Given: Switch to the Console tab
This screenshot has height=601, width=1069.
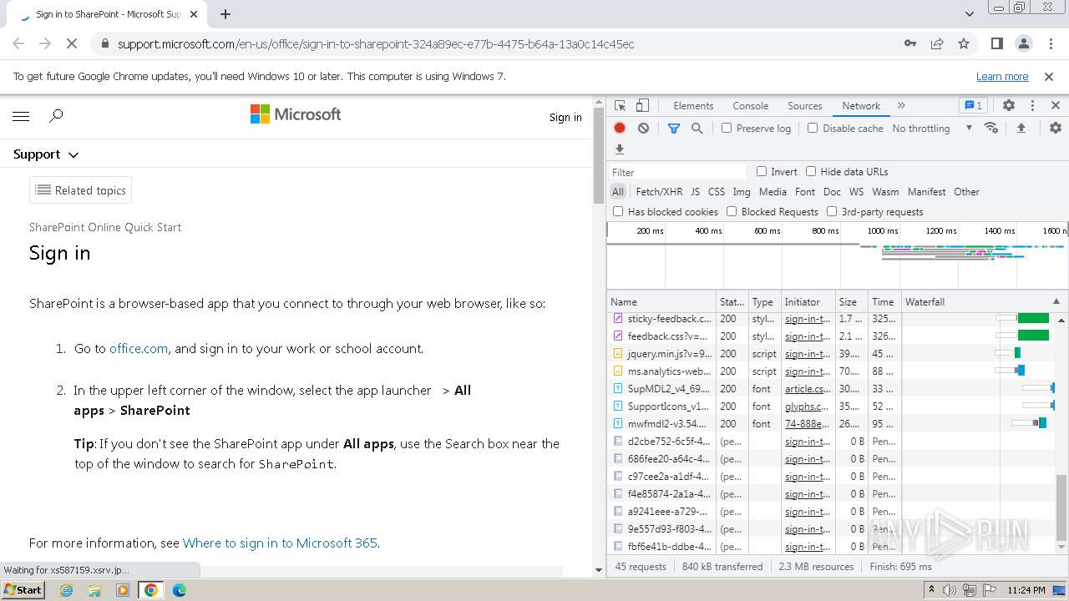Looking at the screenshot, I should (x=750, y=106).
